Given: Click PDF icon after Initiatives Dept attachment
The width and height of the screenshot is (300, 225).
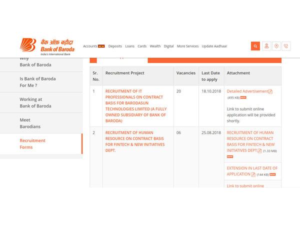Looking at the screenshot, I should 259,151.
